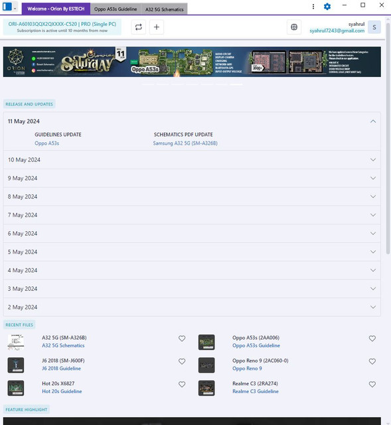Select the last banner carousel indicator
Screen dimensions: 391x425
click(236, 84)
